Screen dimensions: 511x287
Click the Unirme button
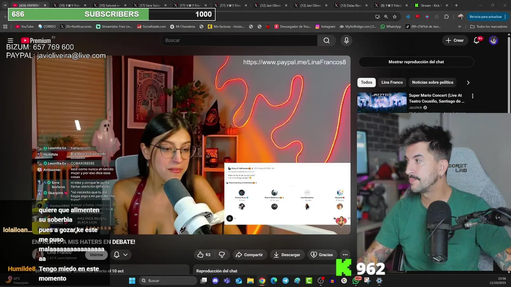96,255
